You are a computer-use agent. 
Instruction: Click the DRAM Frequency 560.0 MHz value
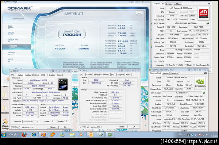coord(115,92)
